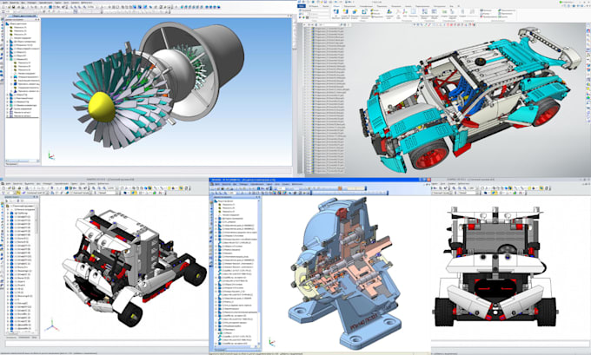The width and height of the screenshot is (591, 355).
Task: Open the Справка menu in the bottom-left window
Action: point(90,184)
